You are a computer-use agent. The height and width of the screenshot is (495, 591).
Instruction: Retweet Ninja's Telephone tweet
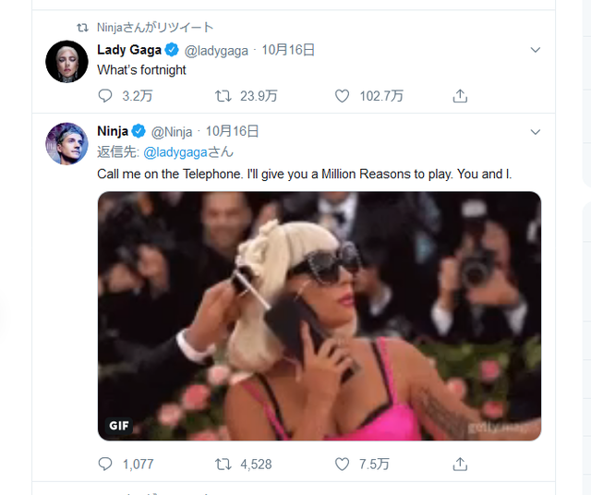pyautogui.click(x=223, y=464)
